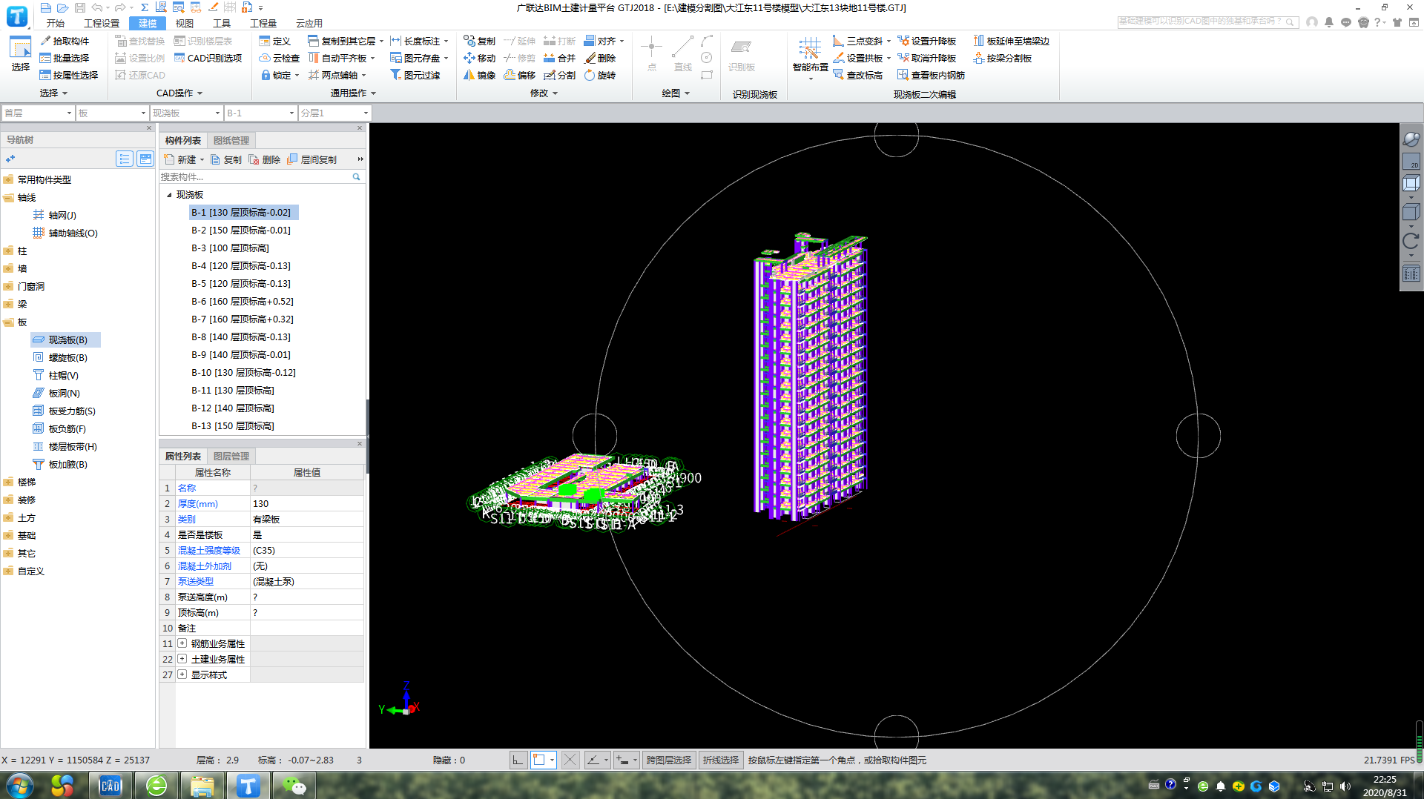The height and width of the screenshot is (799, 1424).
Task: Open the WeChat taskbar icon
Action: pos(294,786)
